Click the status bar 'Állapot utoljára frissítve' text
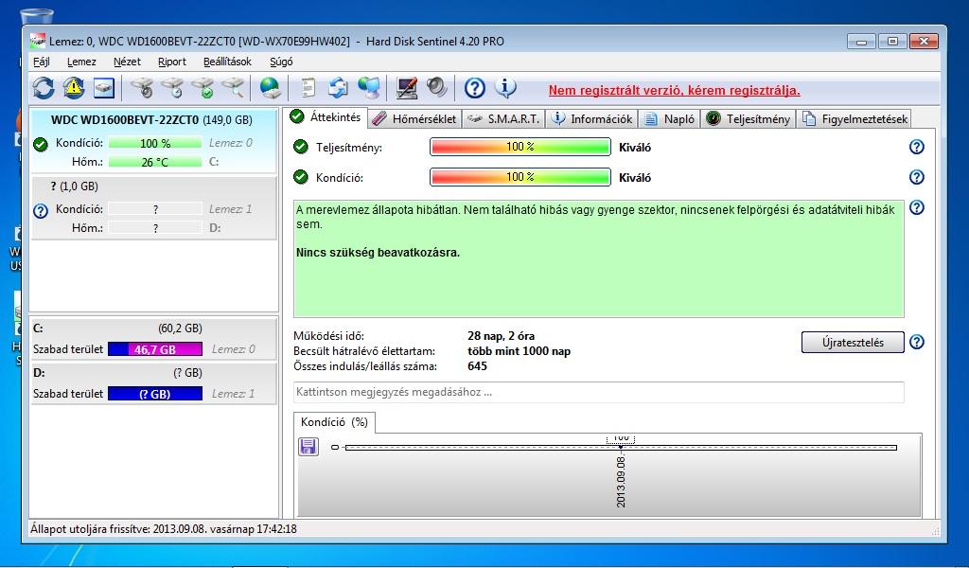 (163, 529)
